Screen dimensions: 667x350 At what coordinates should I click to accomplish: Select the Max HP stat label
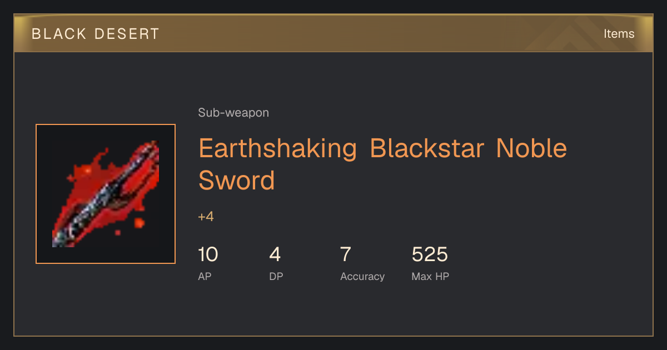point(430,276)
